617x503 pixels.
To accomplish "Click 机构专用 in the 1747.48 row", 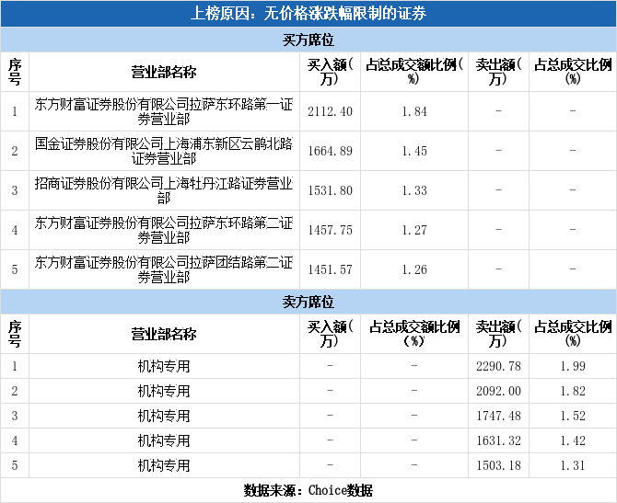I will coord(164,416).
